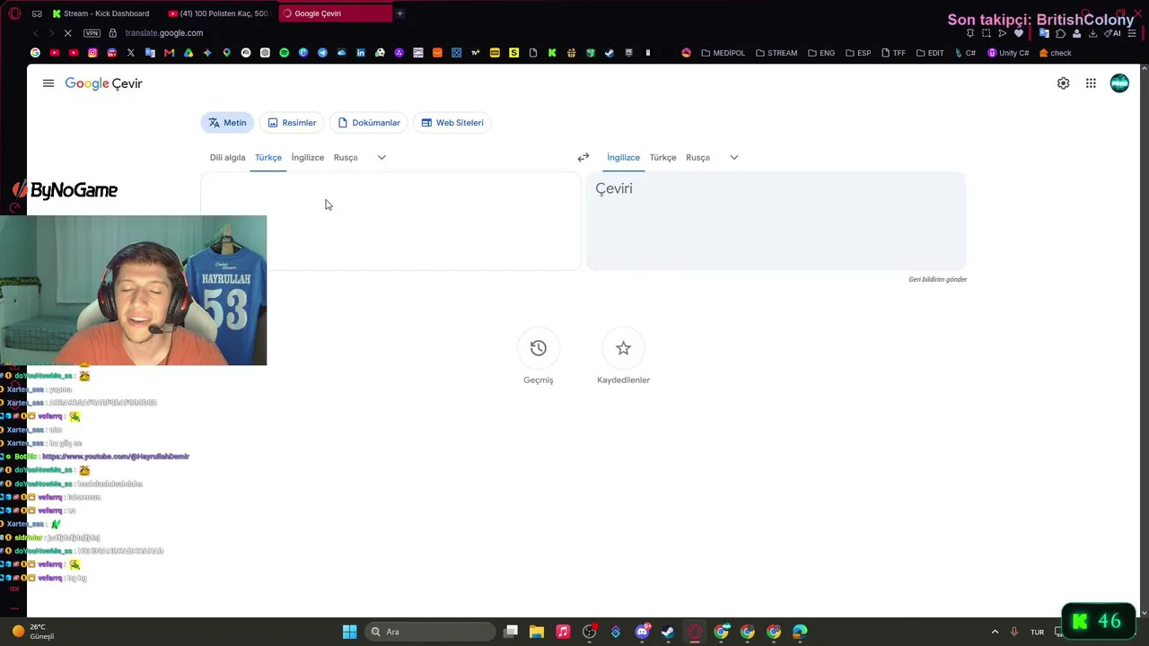Click YouTube link in stream chat

[116, 457]
